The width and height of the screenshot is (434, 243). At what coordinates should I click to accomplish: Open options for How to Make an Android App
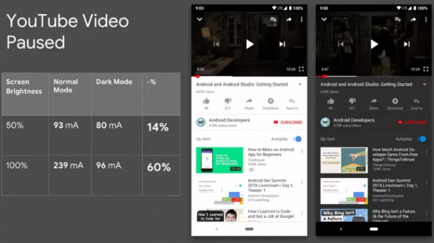(x=302, y=151)
